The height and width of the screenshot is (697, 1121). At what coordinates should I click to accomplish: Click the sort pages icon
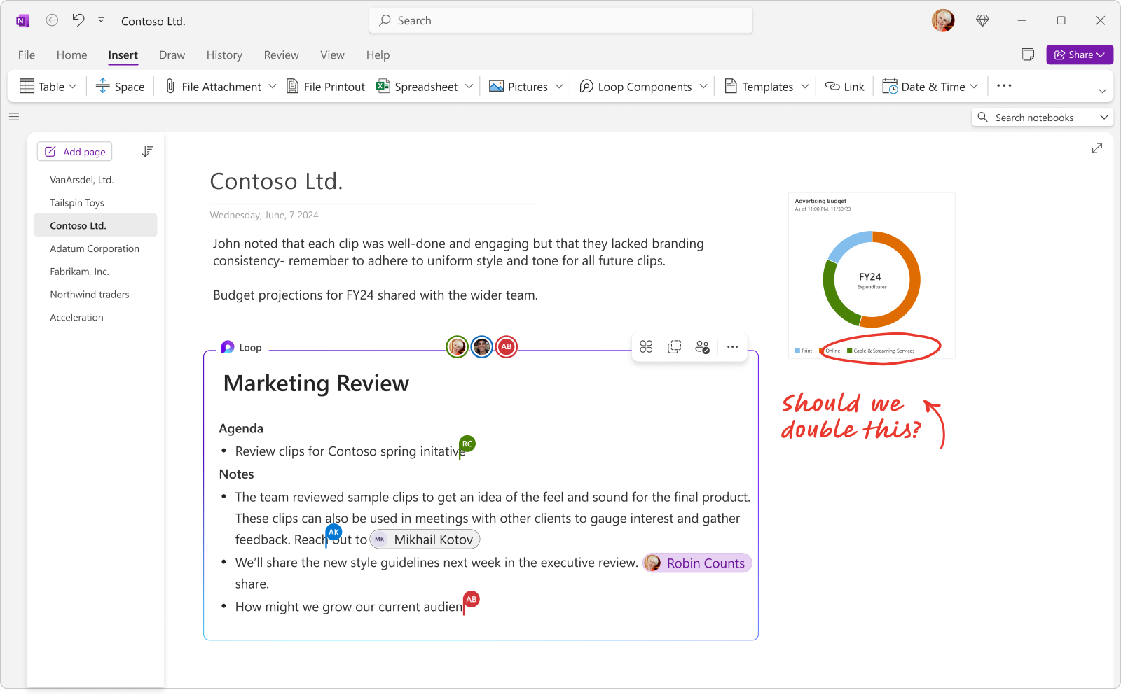click(147, 151)
